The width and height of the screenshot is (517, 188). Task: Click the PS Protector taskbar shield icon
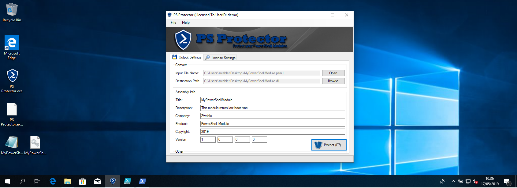113,181
